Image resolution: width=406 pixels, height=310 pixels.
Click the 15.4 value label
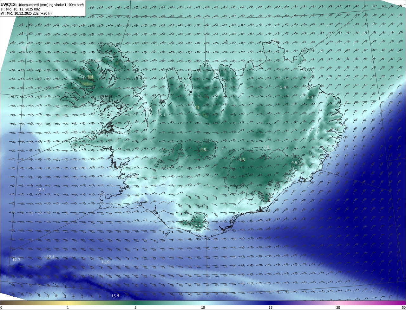point(115,296)
